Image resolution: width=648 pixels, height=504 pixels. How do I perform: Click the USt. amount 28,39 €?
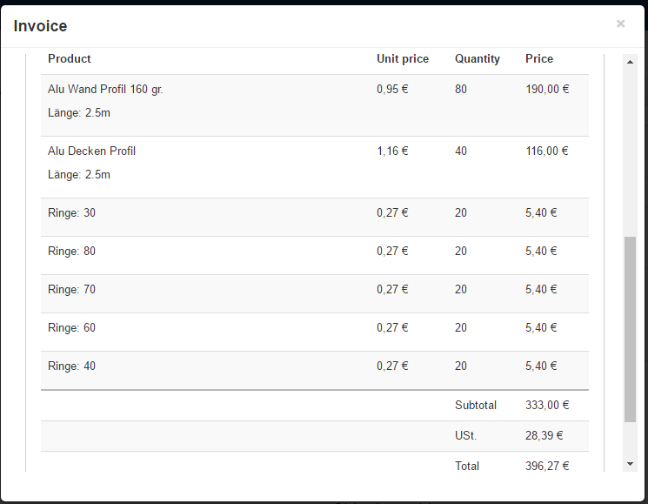(x=544, y=435)
